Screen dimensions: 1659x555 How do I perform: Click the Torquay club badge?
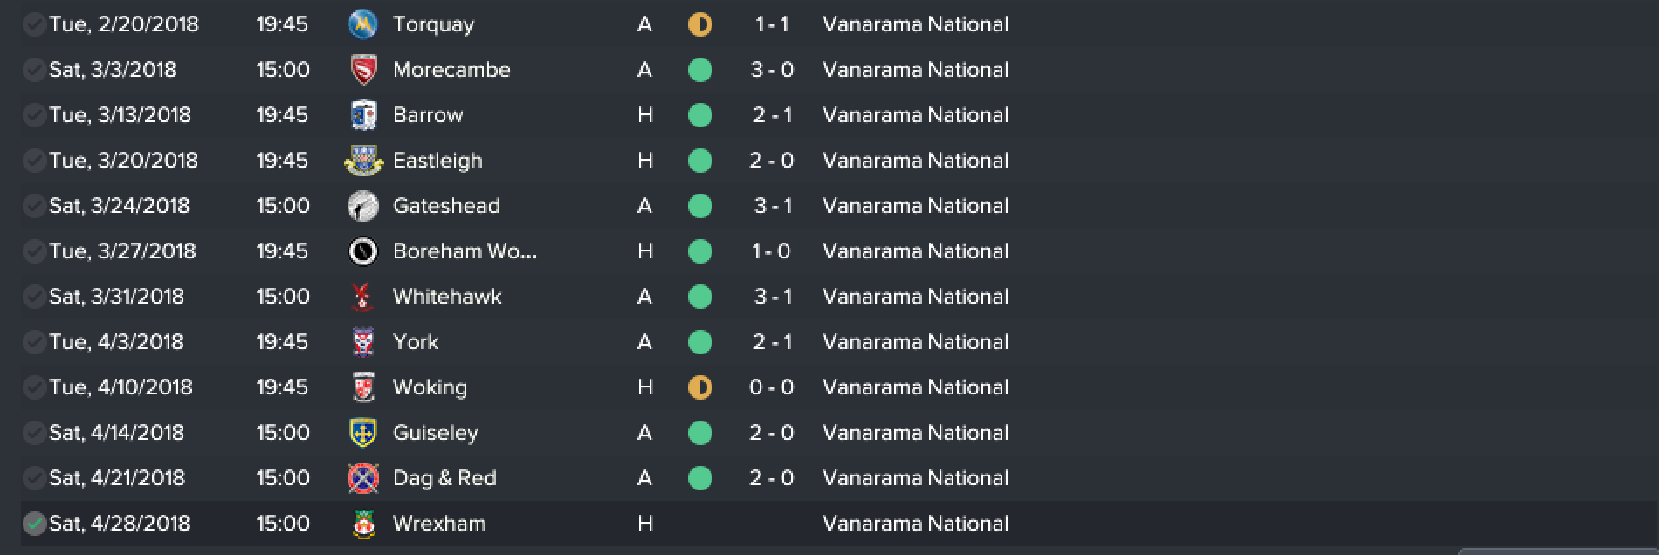coord(362,24)
